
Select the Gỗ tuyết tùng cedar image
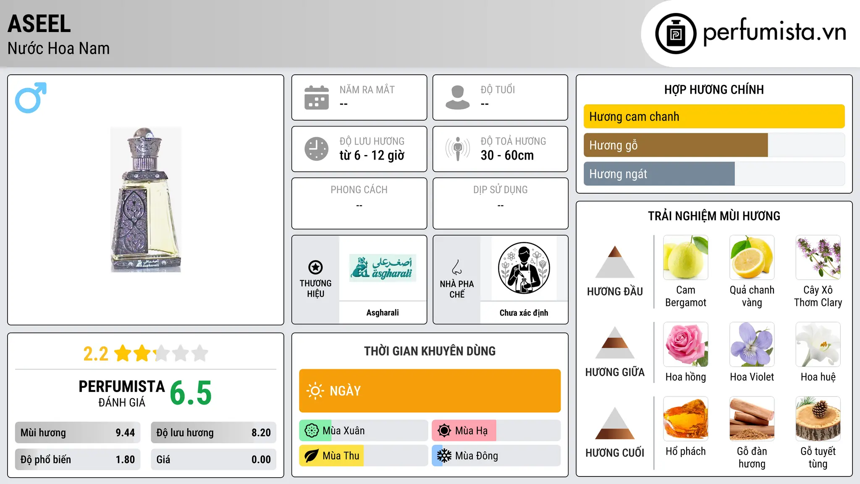tap(818, 419)
